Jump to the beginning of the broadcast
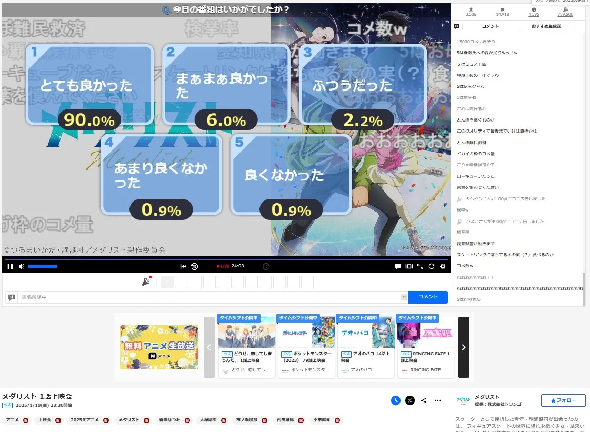The height and width of the screenshot is (432, 590). (183, 266)
